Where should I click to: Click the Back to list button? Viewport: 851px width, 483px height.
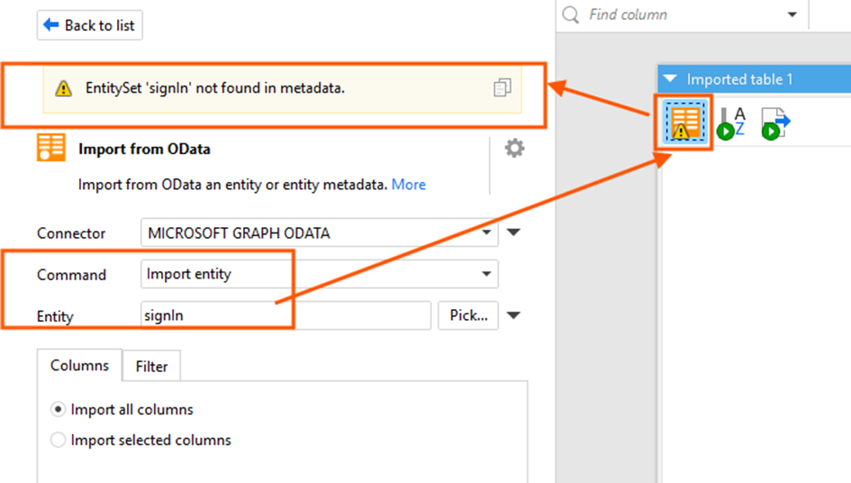(x=89, y=25)
